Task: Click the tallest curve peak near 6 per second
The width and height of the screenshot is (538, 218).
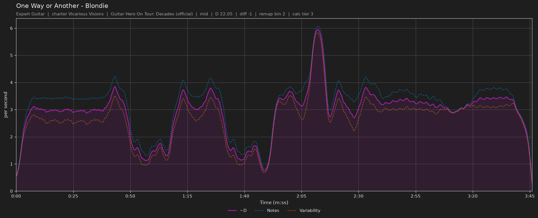Action: pyautogui.click(x=318, y=30)
